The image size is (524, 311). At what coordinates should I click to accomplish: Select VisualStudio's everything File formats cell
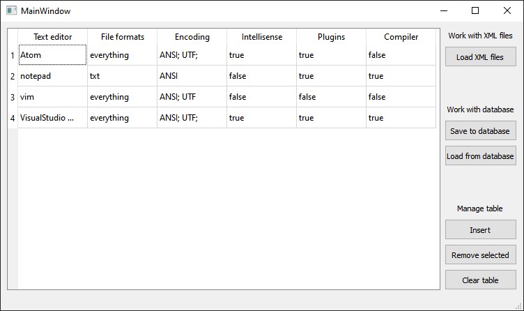point(123,118)
